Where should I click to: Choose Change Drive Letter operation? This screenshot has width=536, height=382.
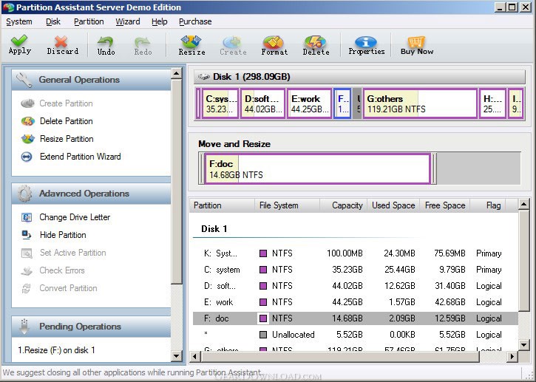click(x=75, y=217)
